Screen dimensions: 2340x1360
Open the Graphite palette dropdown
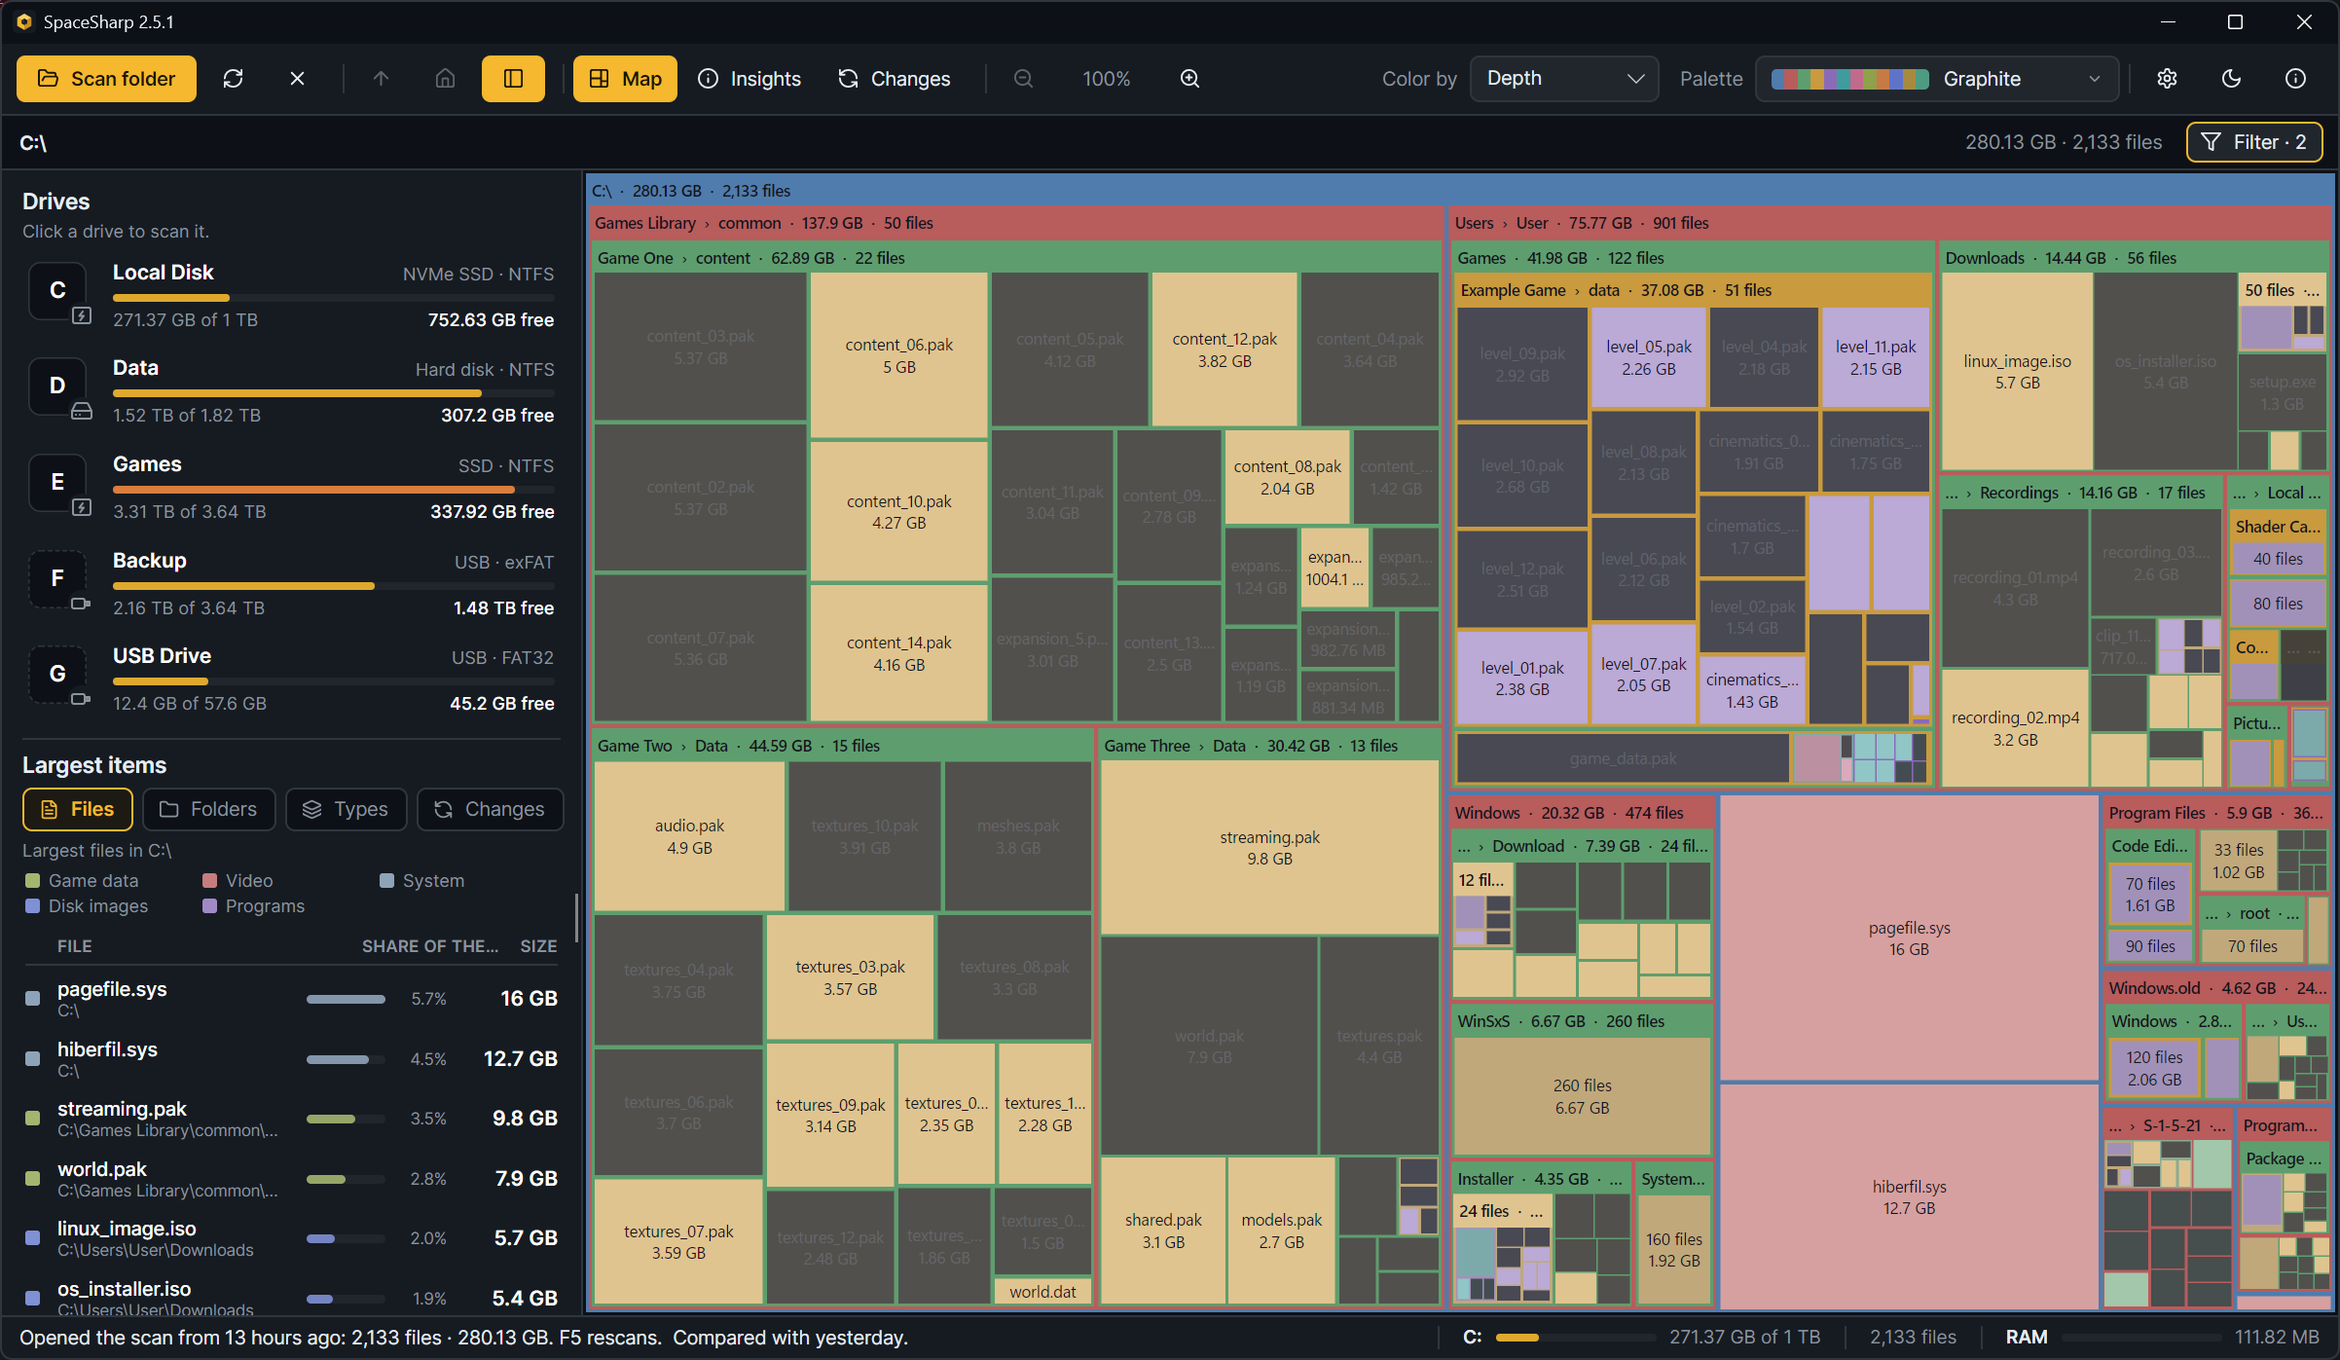click(x=1937, y=79)
